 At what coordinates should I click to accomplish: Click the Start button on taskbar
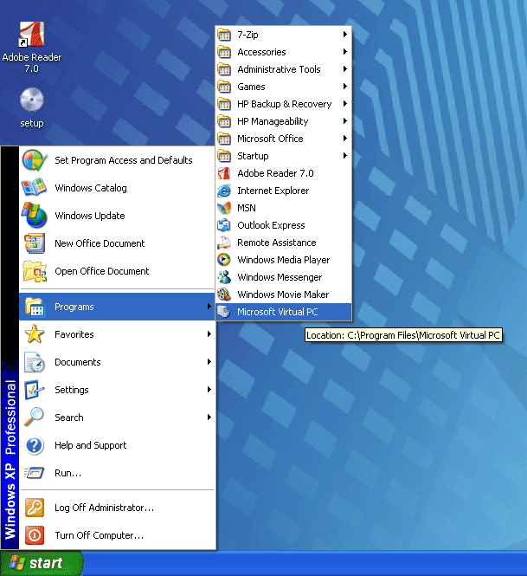click(x=42, y=563)
